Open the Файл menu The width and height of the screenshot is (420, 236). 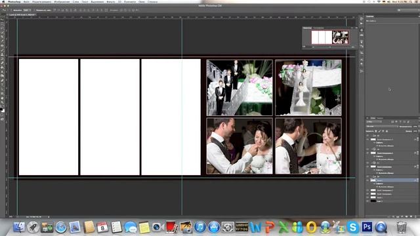coord(26,1)
